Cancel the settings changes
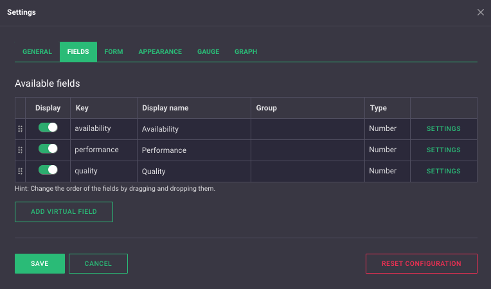Screen dimensions: 491x289 tap(98, 263)
